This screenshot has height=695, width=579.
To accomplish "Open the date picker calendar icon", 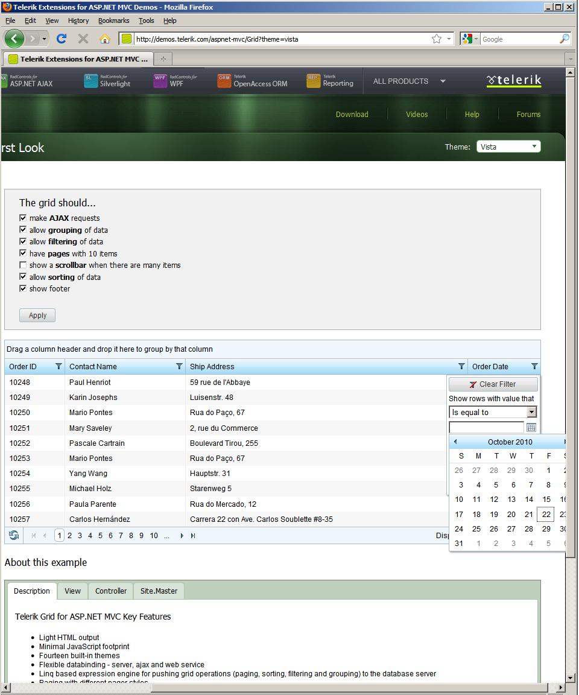I will 531,427.
